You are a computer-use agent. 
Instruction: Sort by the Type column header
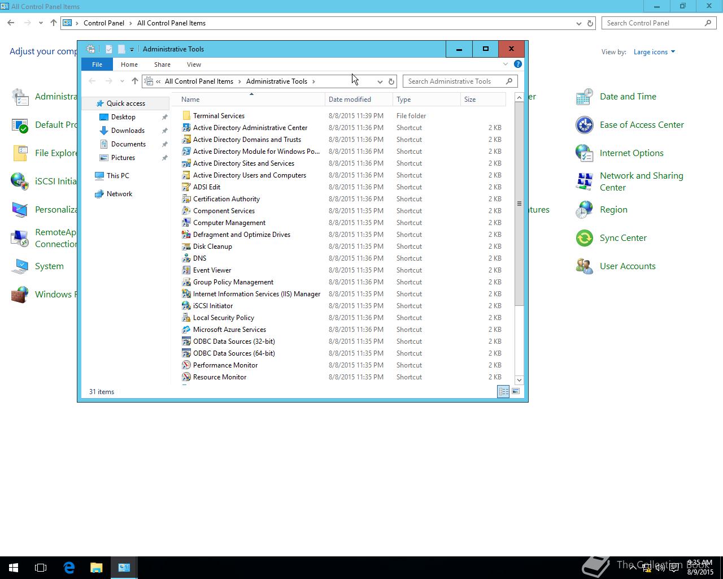click(427, 100)
